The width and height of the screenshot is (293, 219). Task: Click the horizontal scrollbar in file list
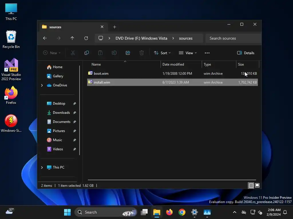tap(172, 180)
